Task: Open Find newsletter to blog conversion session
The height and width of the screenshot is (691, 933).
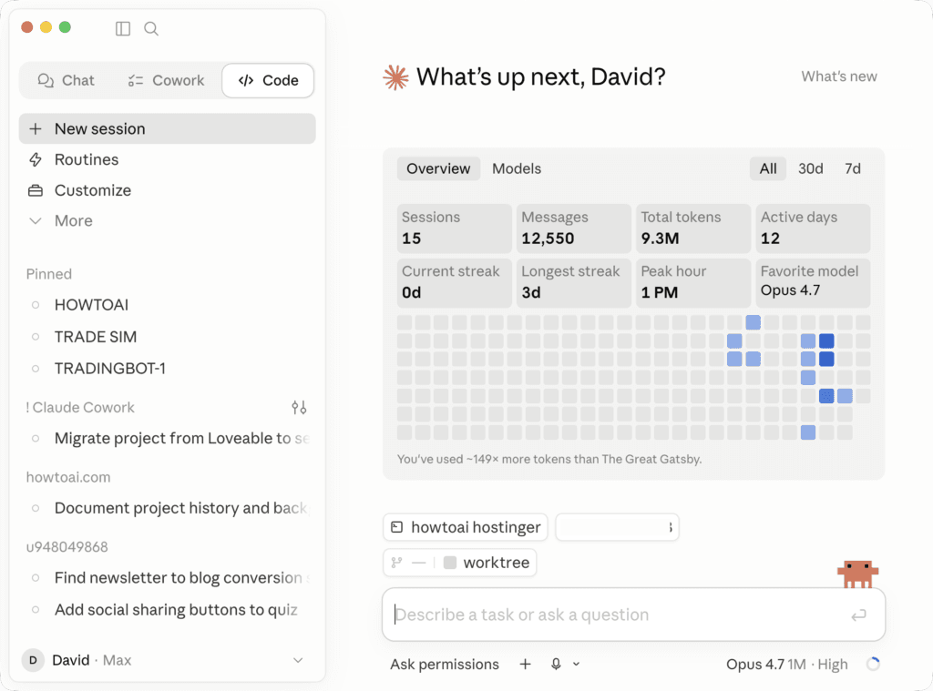Action: pyautogui.click(x=168, y=577)
